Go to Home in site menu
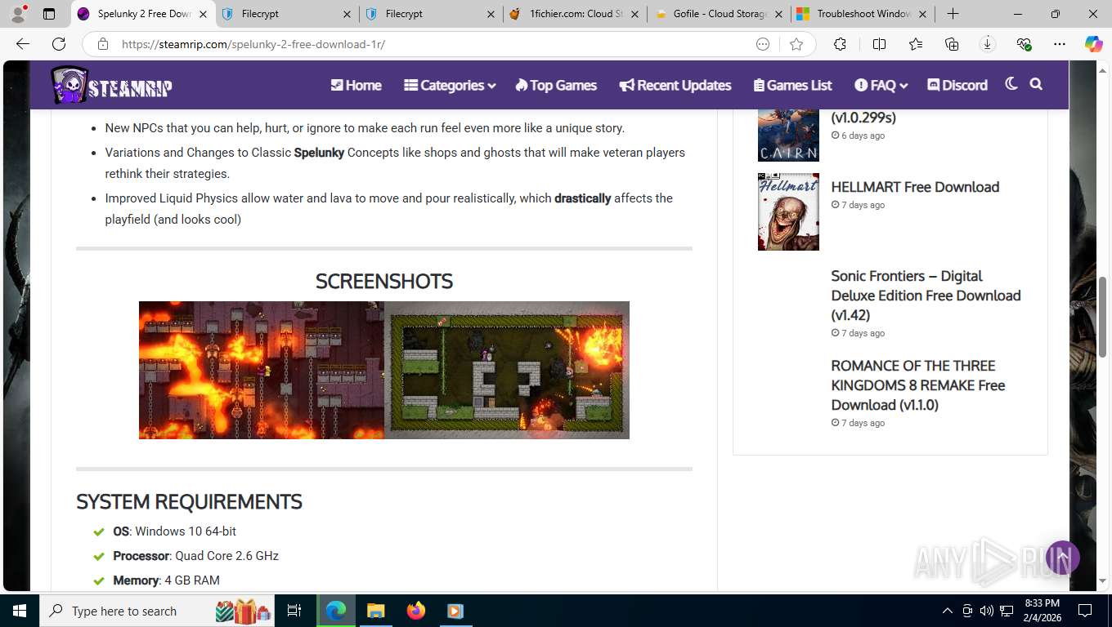 356,85
